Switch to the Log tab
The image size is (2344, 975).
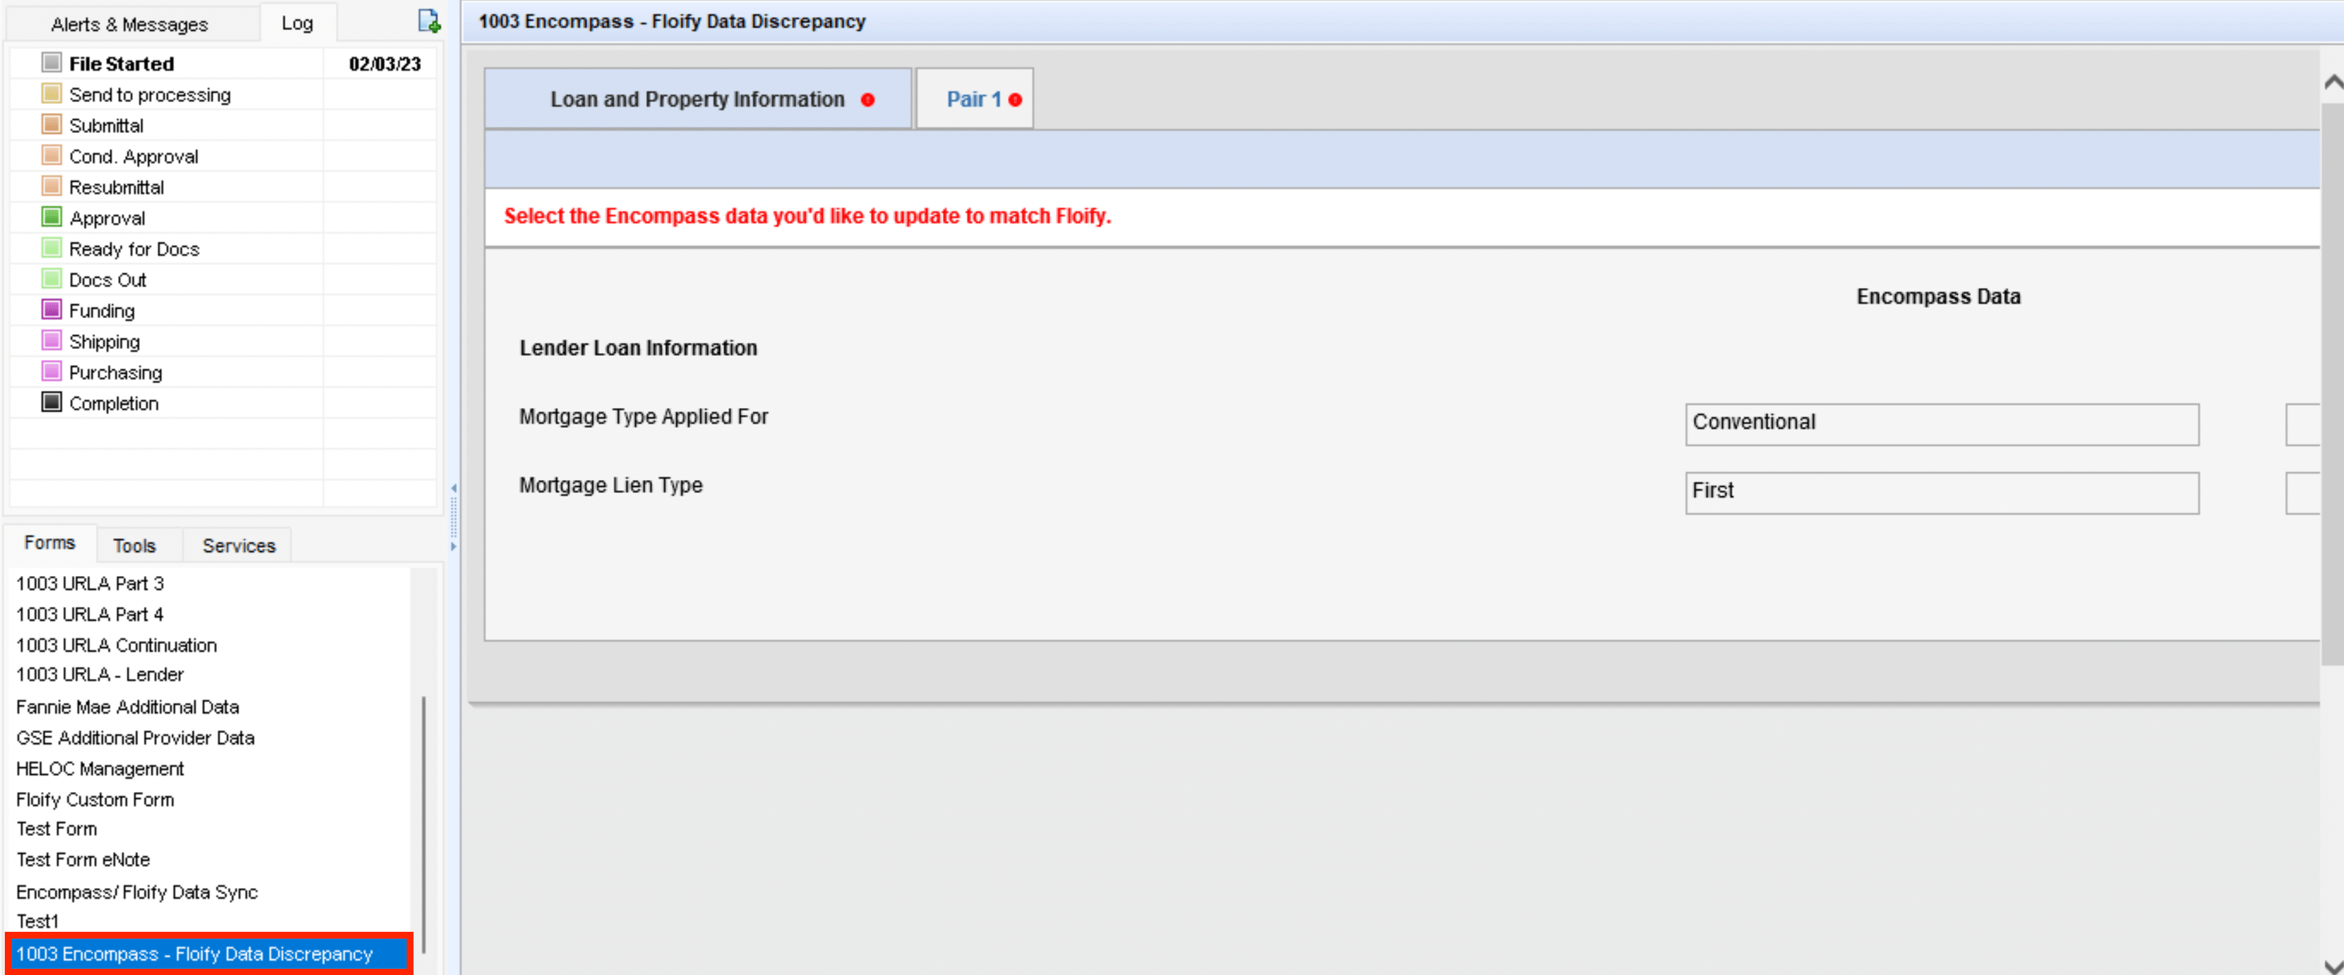point(298,23)
